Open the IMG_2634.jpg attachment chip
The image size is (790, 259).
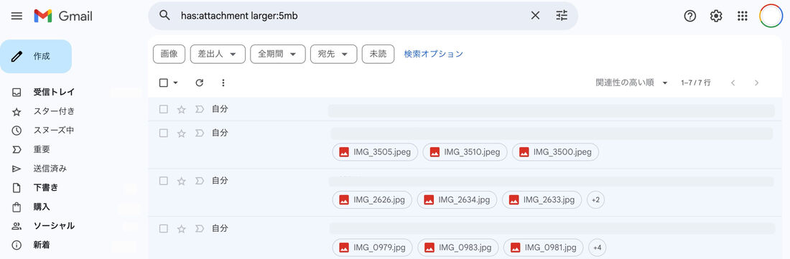[457, 199]
